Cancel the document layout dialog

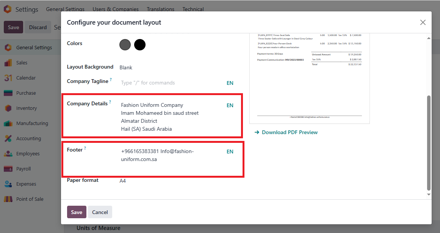tap(100, 212)
